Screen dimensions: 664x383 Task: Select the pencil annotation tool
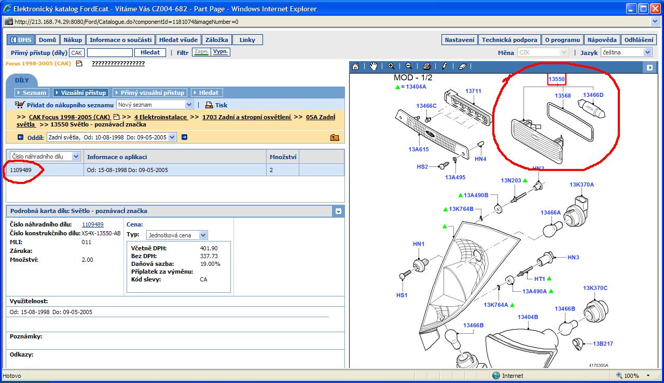point(445,66)
